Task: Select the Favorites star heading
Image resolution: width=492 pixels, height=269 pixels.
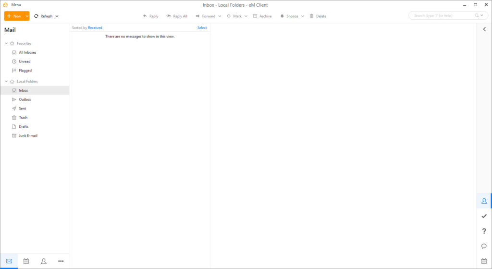Action: (21, 43)
